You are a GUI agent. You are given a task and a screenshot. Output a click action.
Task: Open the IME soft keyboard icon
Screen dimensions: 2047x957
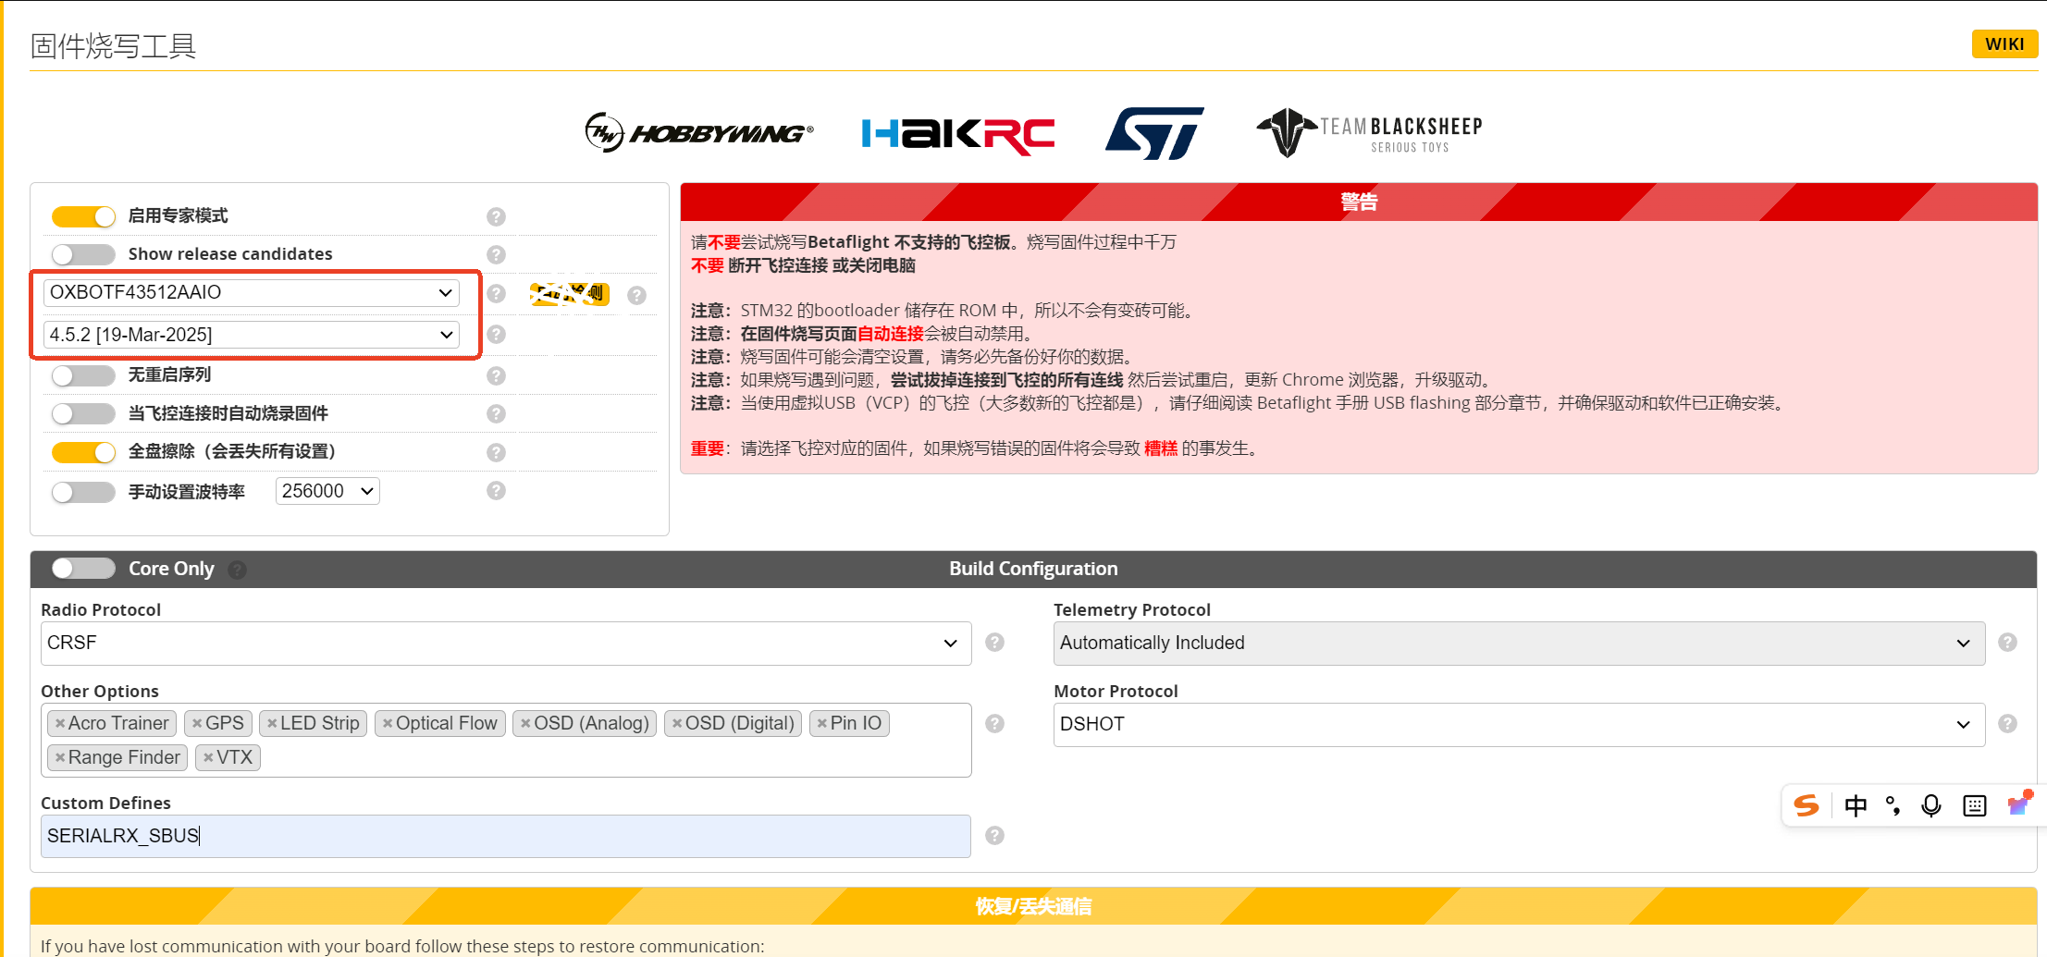click(1974, 805)
